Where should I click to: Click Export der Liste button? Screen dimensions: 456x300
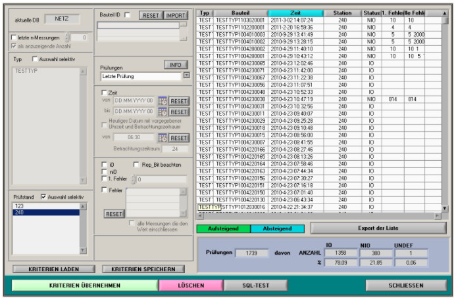tap(377, 228)
